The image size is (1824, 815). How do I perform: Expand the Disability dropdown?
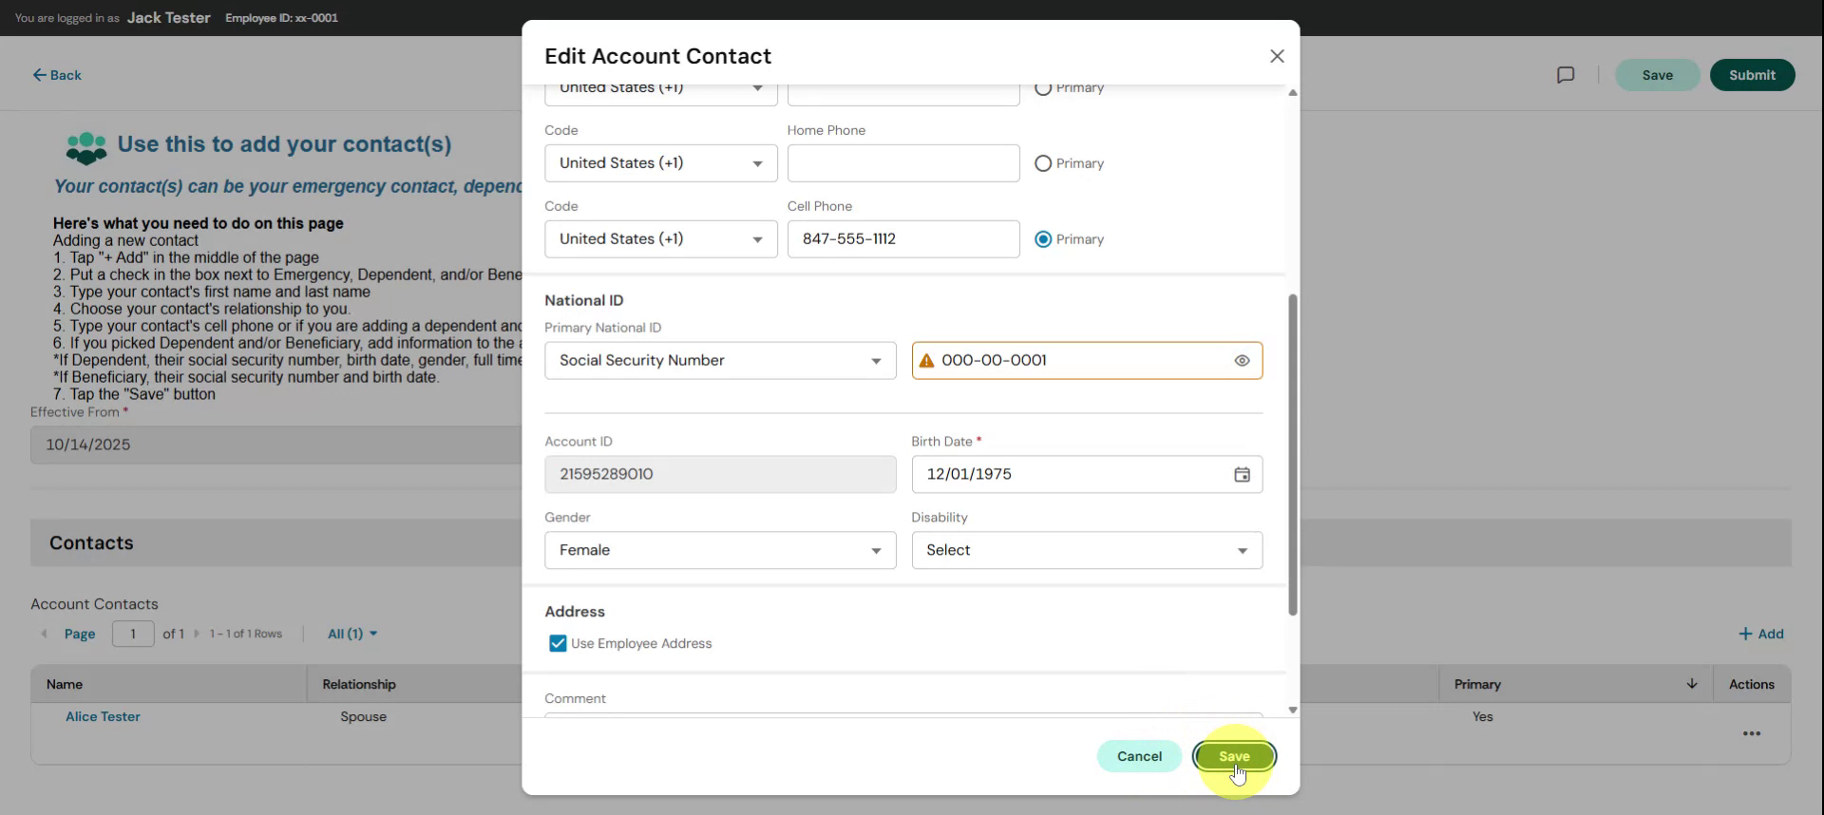[x=1086, y=551]
